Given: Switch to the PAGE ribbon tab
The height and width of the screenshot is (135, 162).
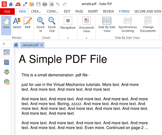Looking at the screenshot, I should pyautogui.click(x=79, y=12).
